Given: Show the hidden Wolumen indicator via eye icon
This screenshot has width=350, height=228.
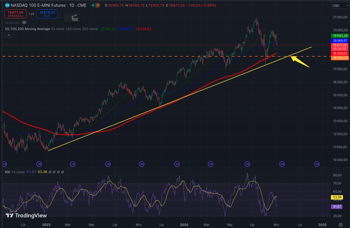Looking at the screenshot, I should [24, 23].
